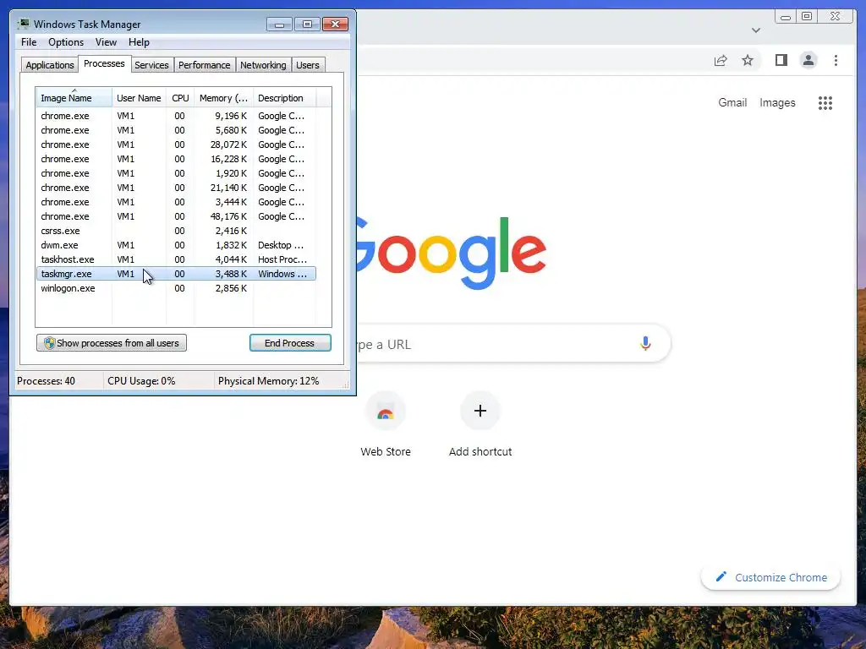Open the Options menu in Task Manager
This screenshot has width=866, height=649.
point(66,42)
